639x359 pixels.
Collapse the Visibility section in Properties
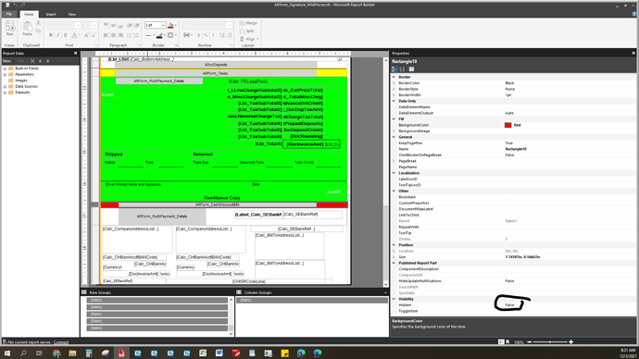(394, 299)
